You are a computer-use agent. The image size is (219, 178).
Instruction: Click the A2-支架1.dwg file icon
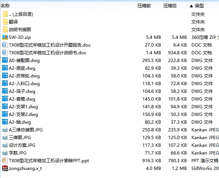click(5, 107)
